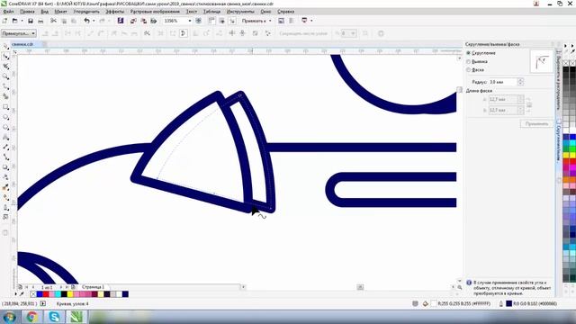This screenshot has width=576, height=324.
Task: Click the Reverse direction node icon
Action: coord(147,33)
